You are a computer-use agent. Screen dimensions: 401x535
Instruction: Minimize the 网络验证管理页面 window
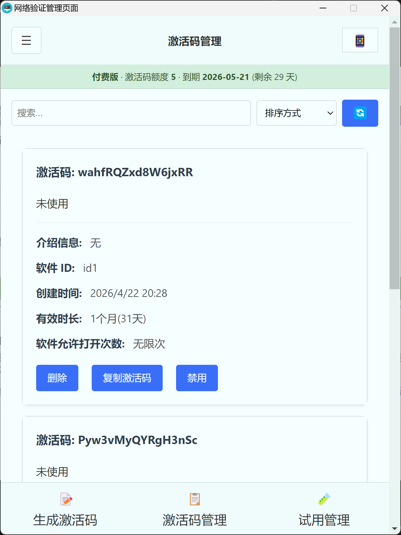(323, 8)
